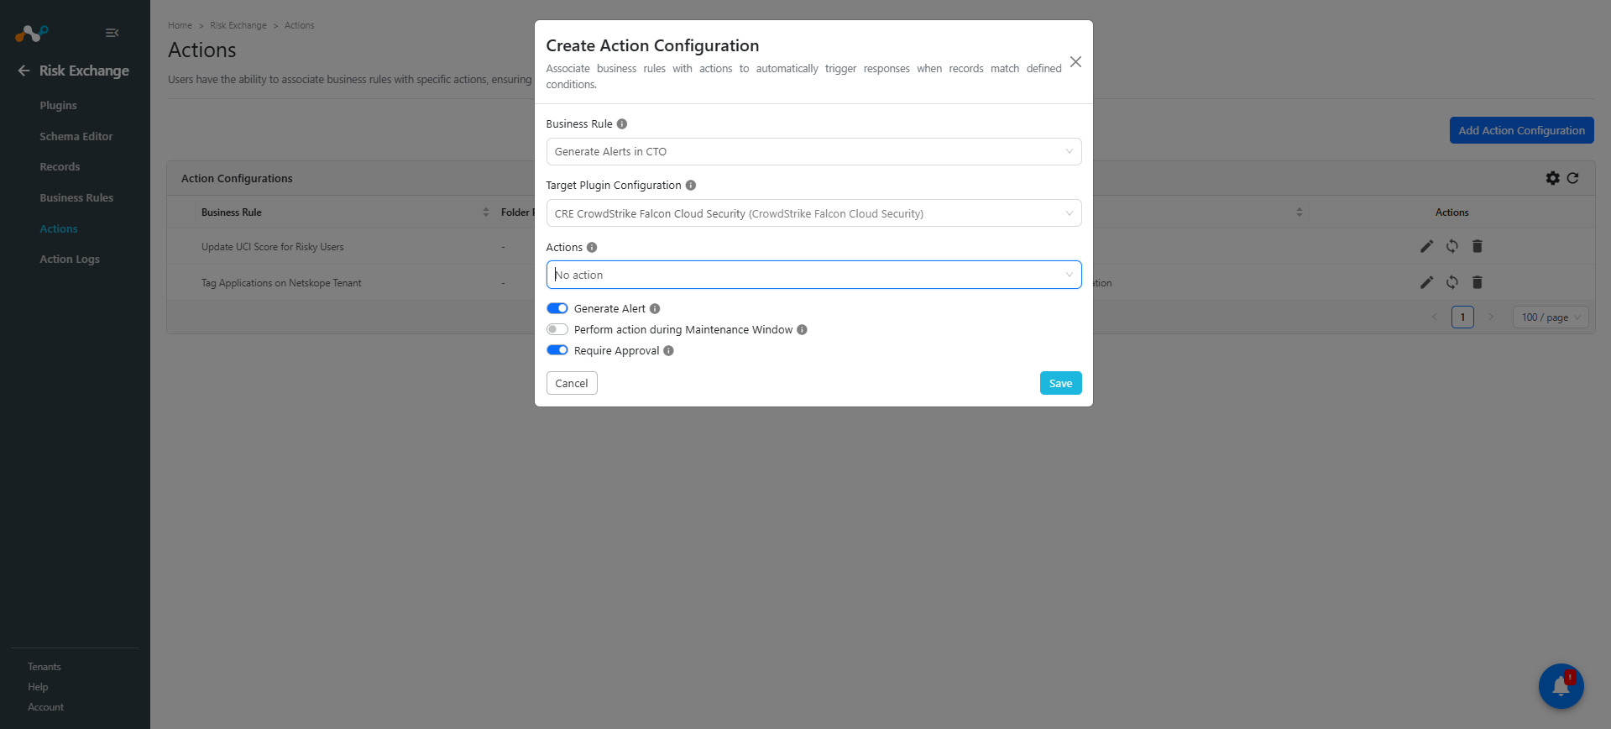Sync the Update UCI Score for Risky Users action
This screenshot has width=1611, height=729.
tap(1451, 246)
